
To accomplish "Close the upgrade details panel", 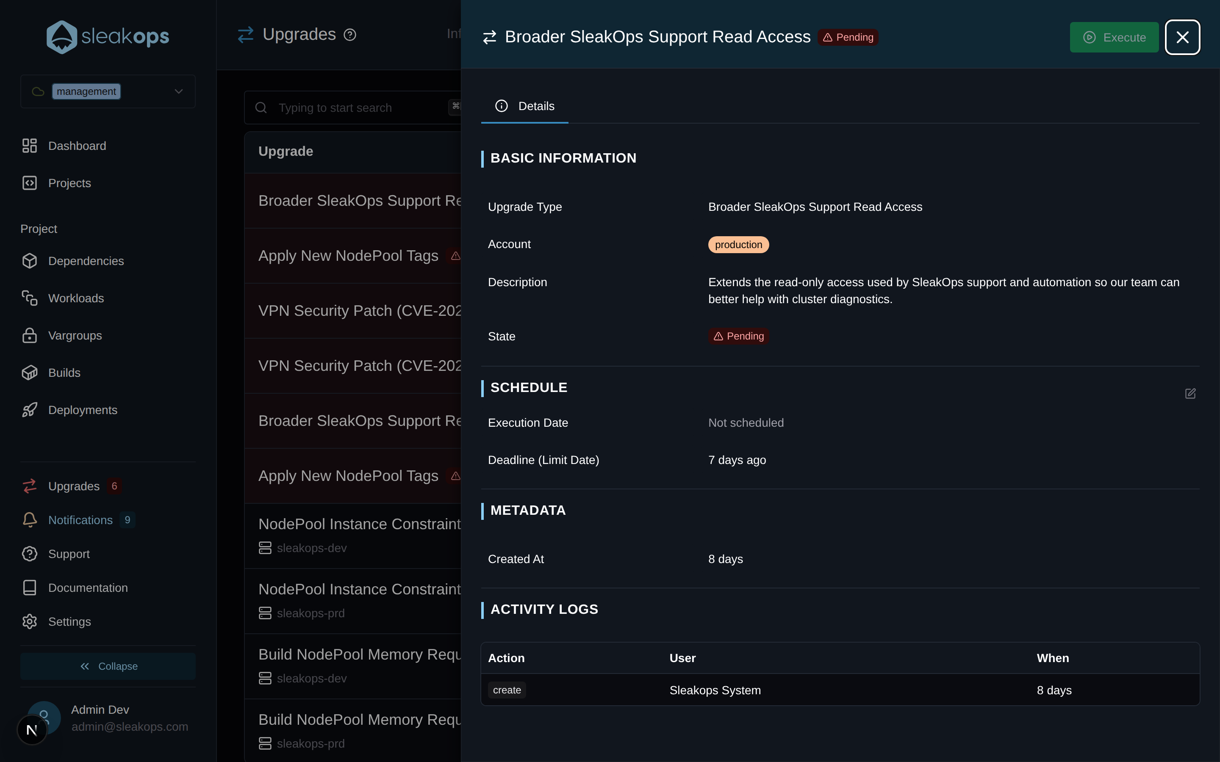I will pos(1182,37).
